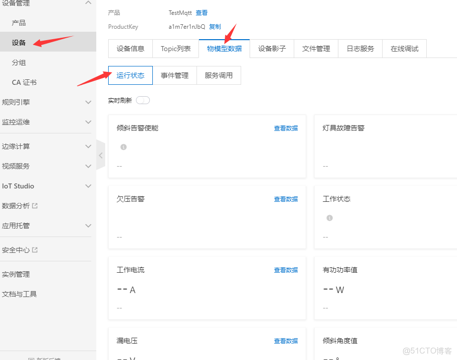Select 设备 in the sidebar
This screenshot has height=360, width=457.
(x=48, y=43)
